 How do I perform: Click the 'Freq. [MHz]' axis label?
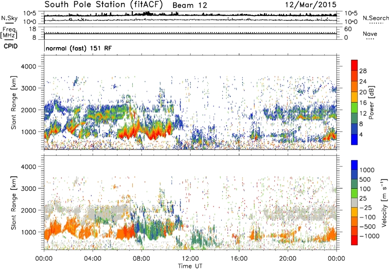(9, 33)
